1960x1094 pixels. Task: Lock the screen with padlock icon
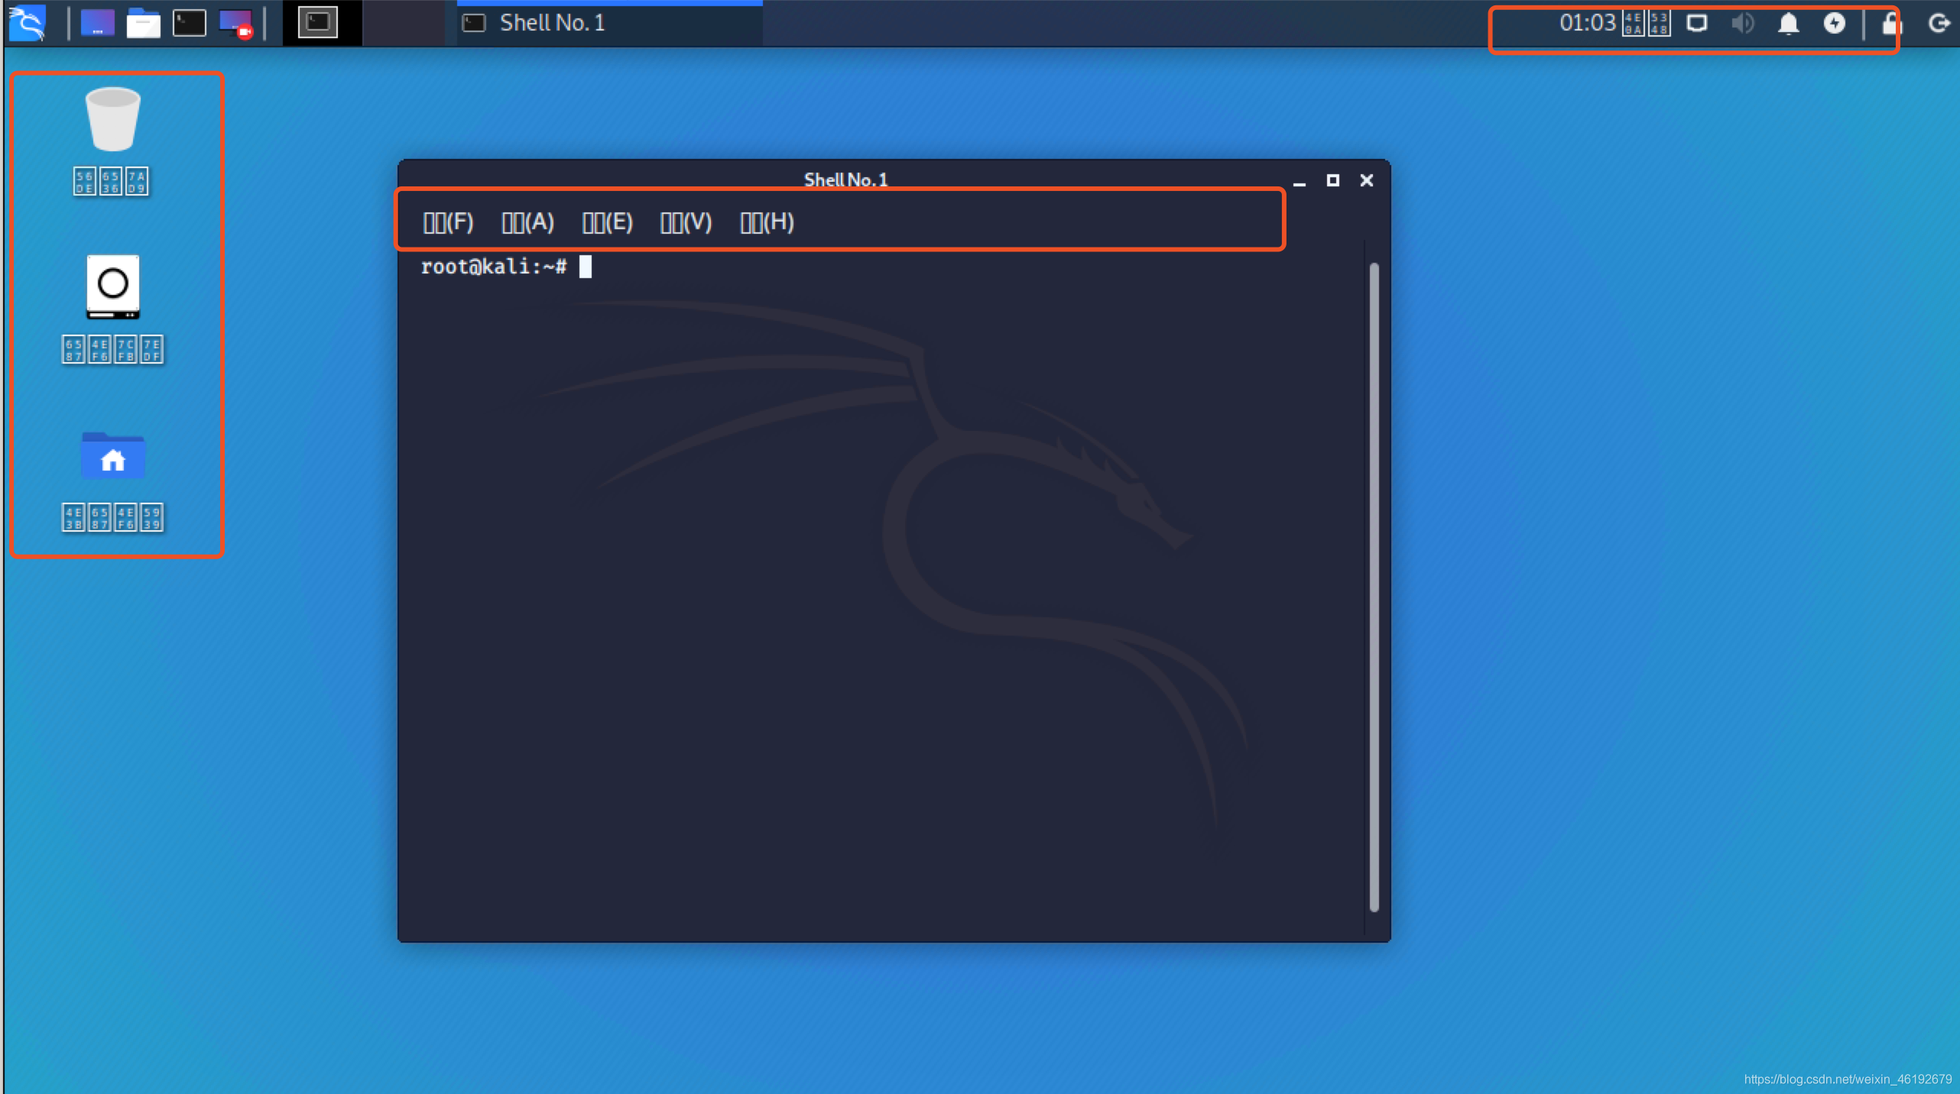(x=1891, y=23)
